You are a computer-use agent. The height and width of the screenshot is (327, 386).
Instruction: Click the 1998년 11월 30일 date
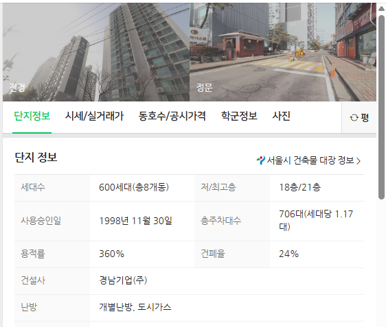click(x=135, y=221)
